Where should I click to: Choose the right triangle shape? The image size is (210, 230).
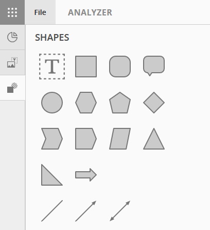click(52, 175)
